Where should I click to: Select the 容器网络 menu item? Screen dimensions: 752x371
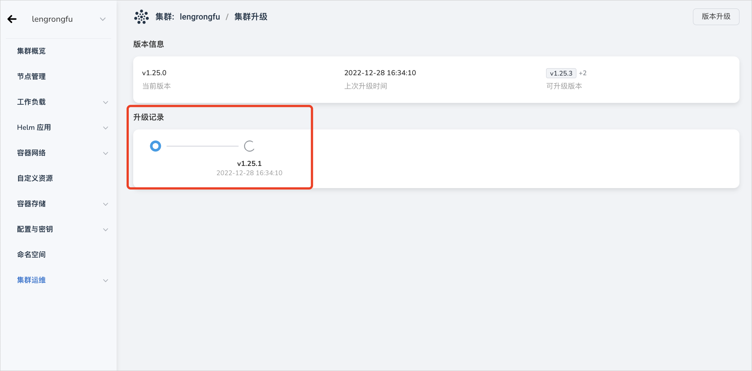[31, 153]
